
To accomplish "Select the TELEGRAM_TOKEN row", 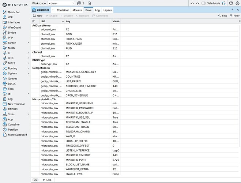I will pos(135,127).
